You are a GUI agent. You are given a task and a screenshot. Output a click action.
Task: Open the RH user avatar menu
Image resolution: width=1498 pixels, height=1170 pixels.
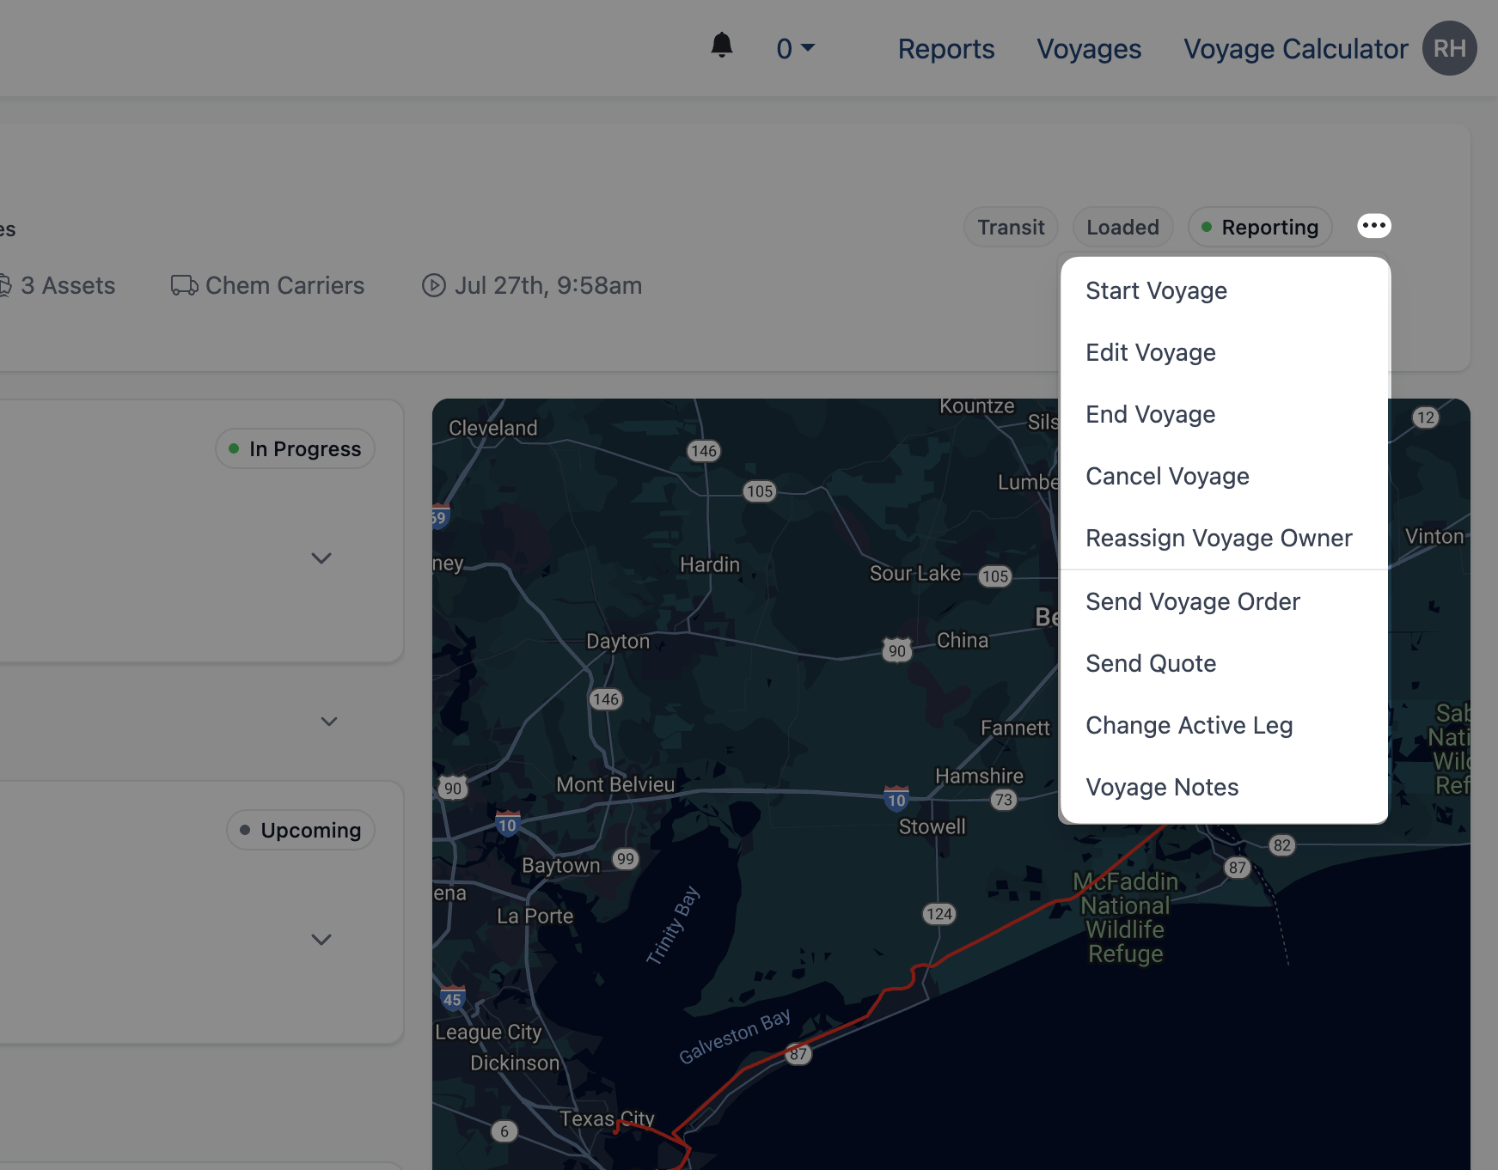[x=1449, y=49]
